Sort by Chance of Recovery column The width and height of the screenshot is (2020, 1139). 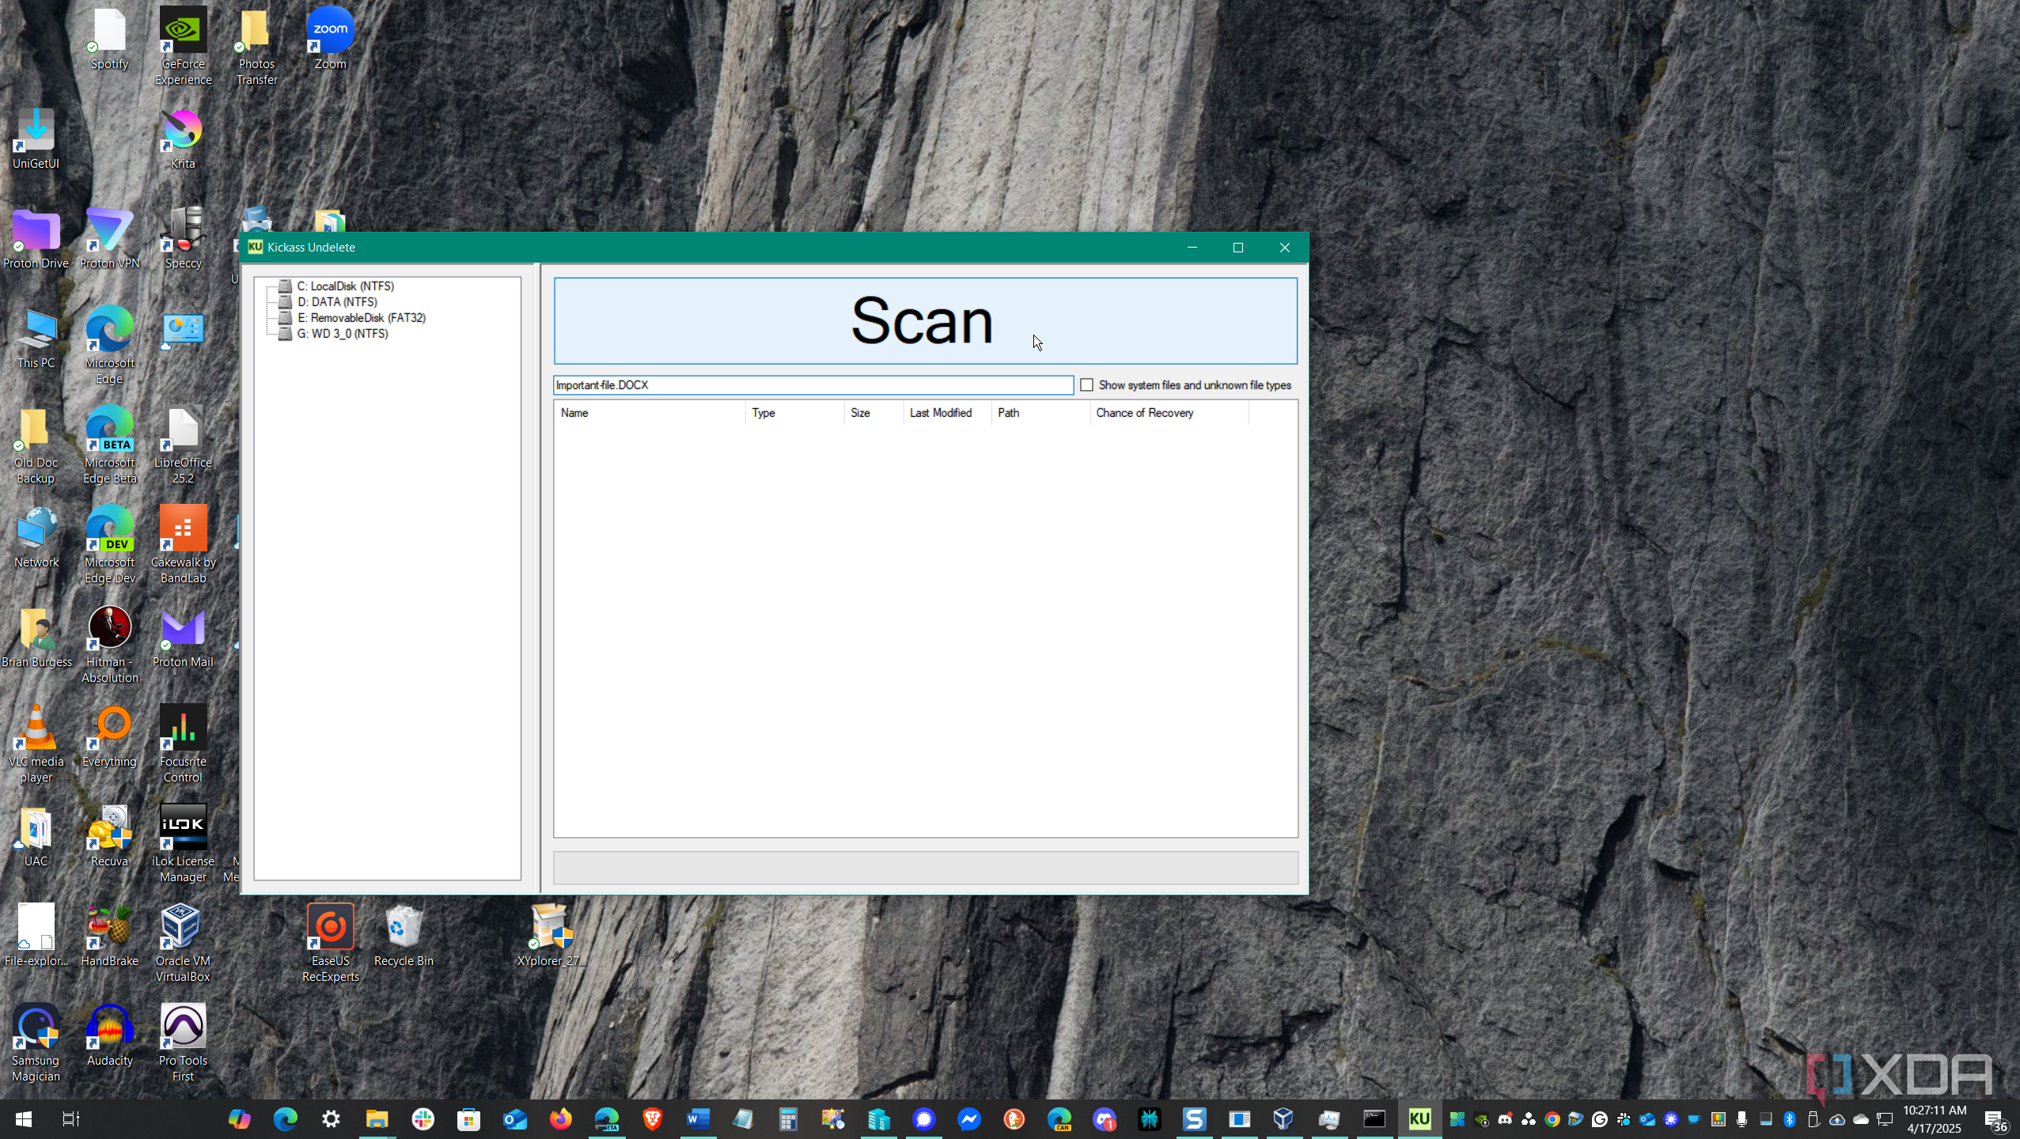1169,413
